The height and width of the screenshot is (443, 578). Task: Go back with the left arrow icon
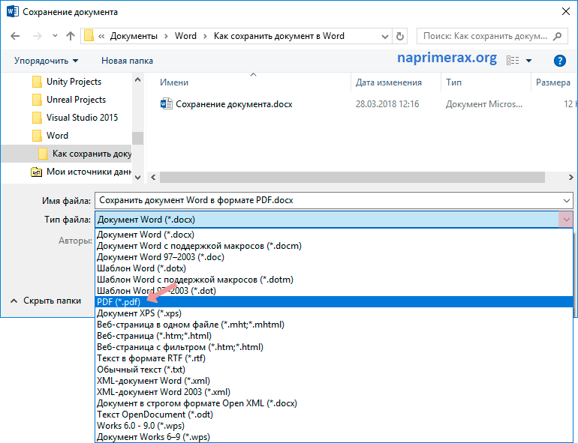(x=15, y=36)
